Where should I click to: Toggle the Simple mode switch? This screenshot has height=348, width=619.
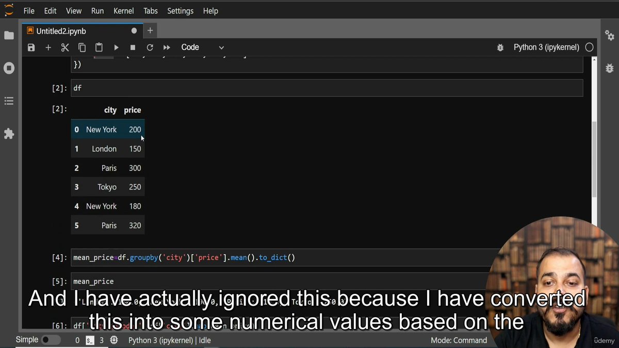[51, 340]
